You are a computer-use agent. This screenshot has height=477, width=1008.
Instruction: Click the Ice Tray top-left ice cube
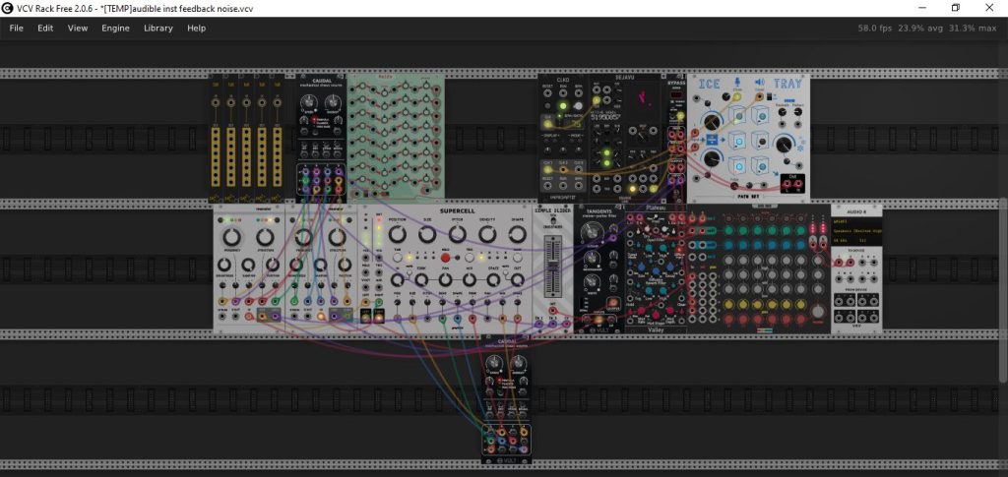[737, 117]
